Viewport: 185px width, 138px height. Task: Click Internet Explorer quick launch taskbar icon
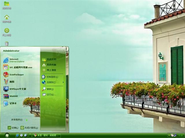tap(17, 135)
